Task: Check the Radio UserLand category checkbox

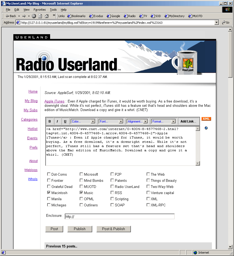Action: tap(112, 187)
